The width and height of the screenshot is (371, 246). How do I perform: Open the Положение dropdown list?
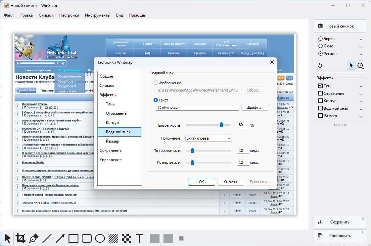coord(208,138)
